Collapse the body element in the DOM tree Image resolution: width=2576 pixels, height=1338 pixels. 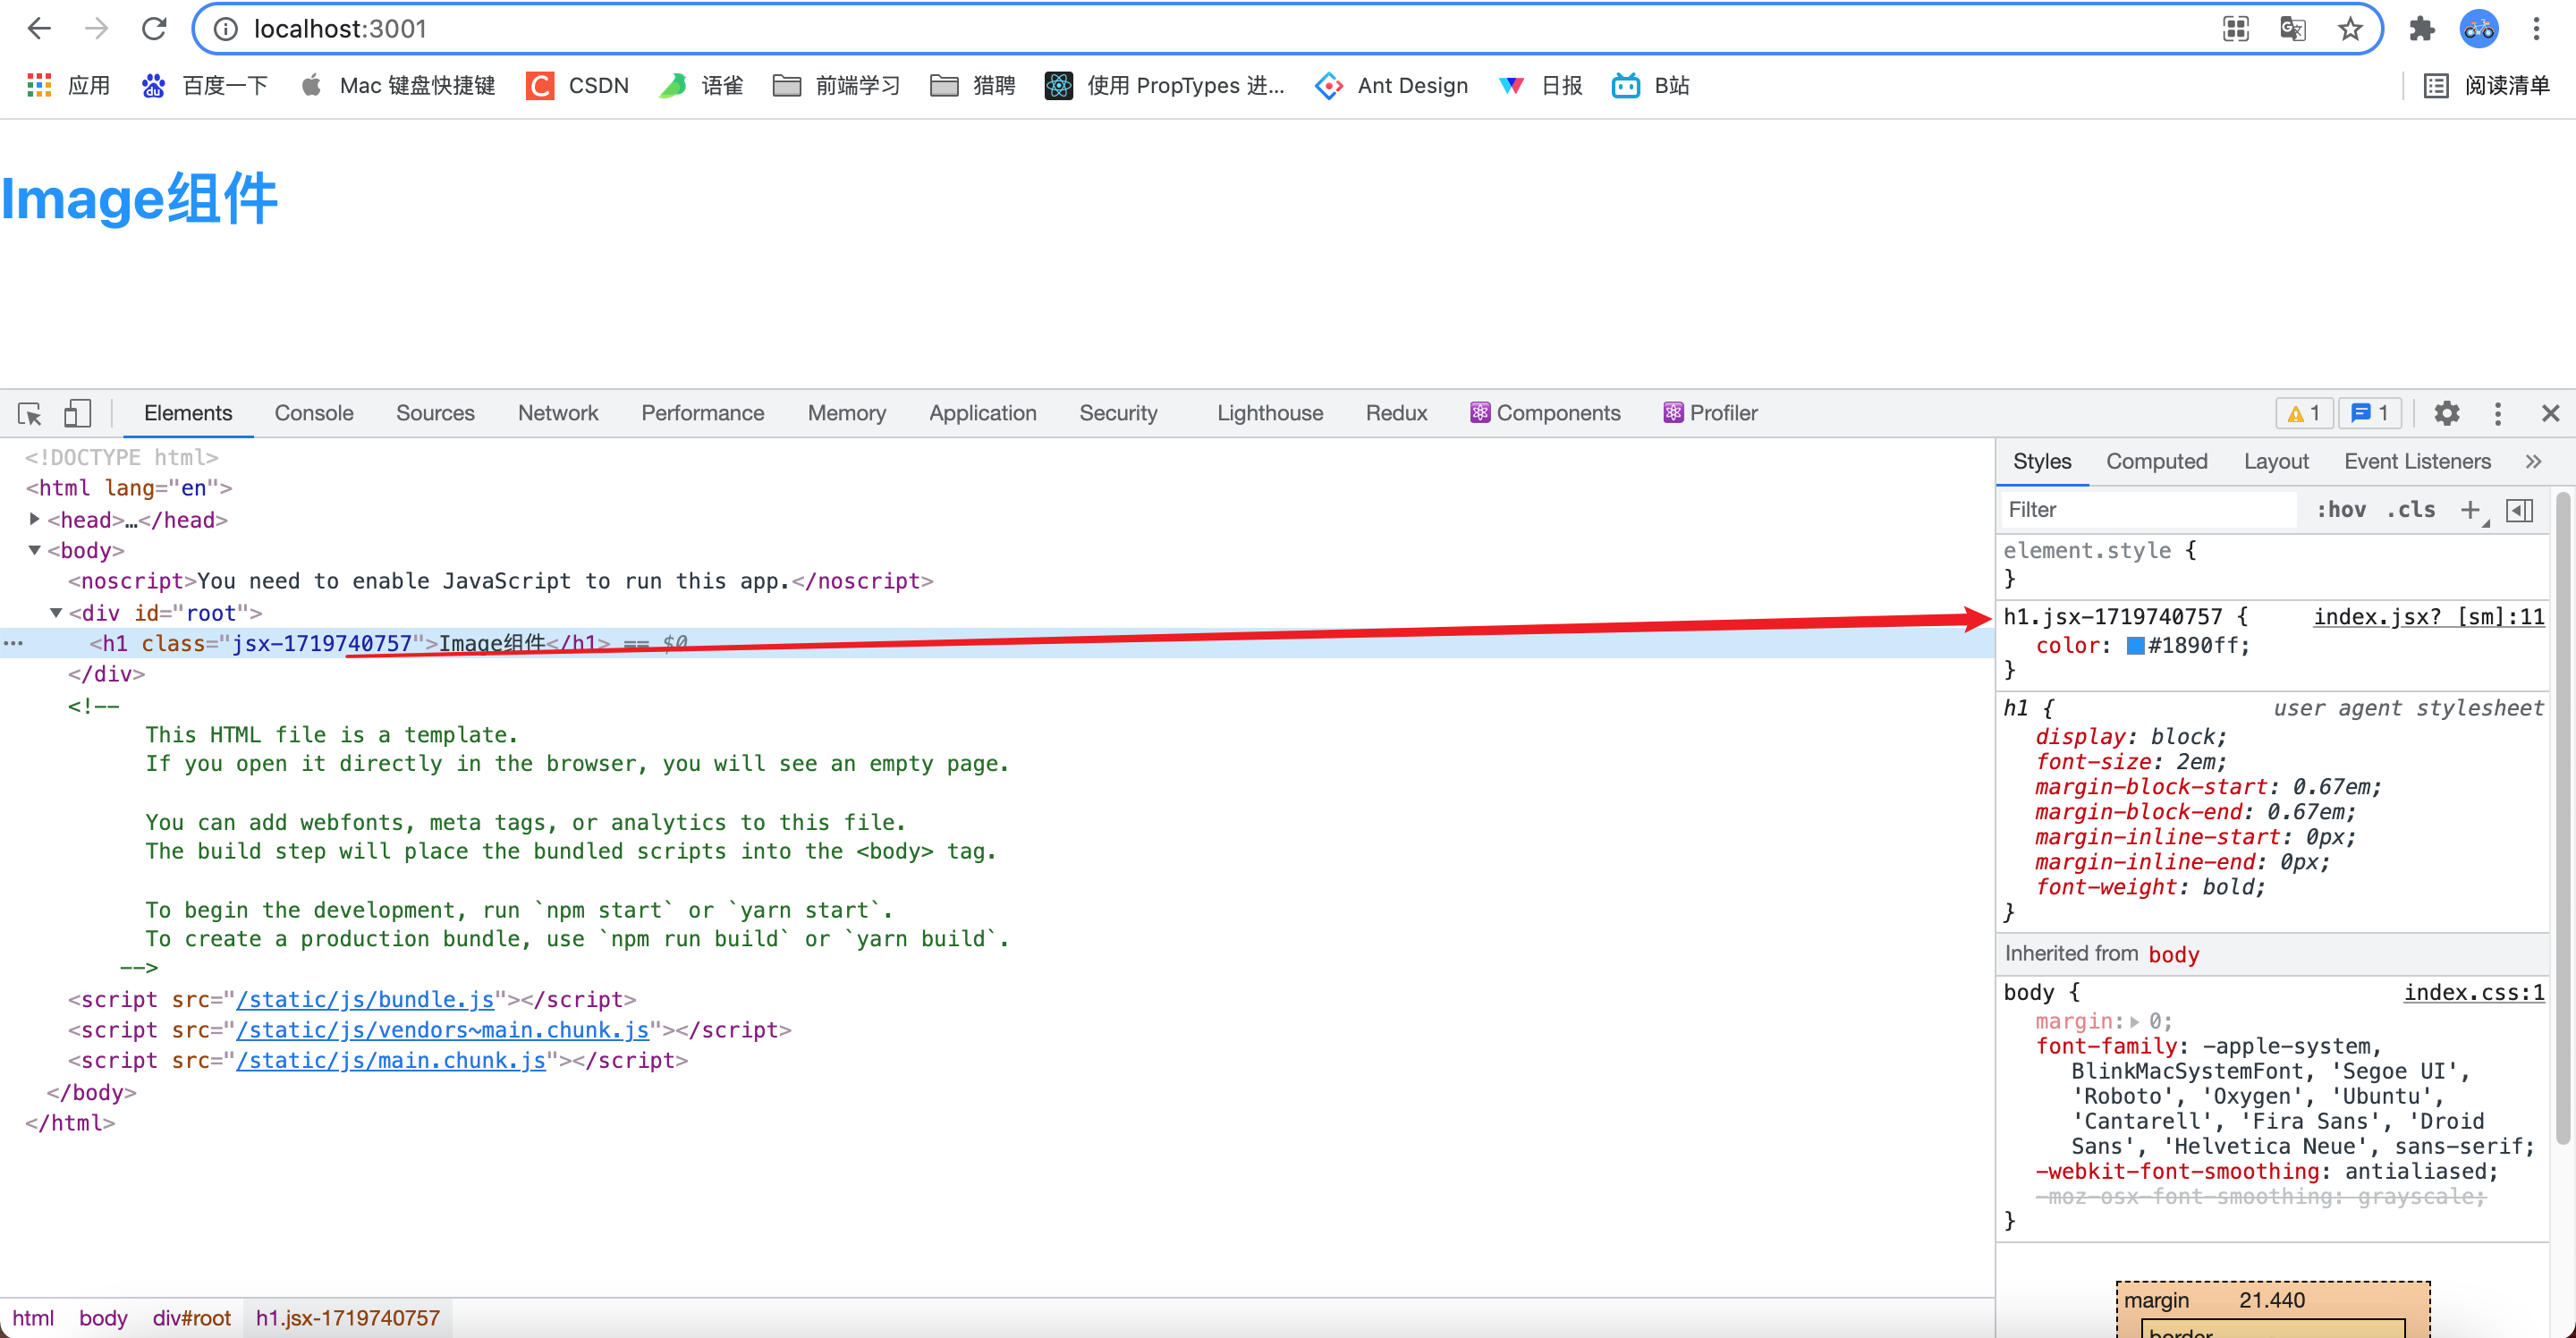[x=35, y=550]
